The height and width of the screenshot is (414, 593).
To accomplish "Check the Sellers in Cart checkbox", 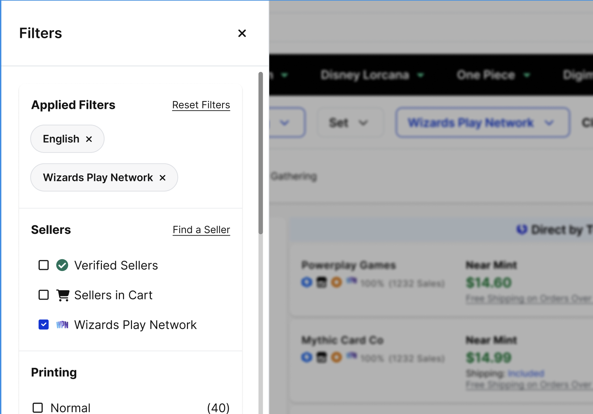I will pos(44,295).
